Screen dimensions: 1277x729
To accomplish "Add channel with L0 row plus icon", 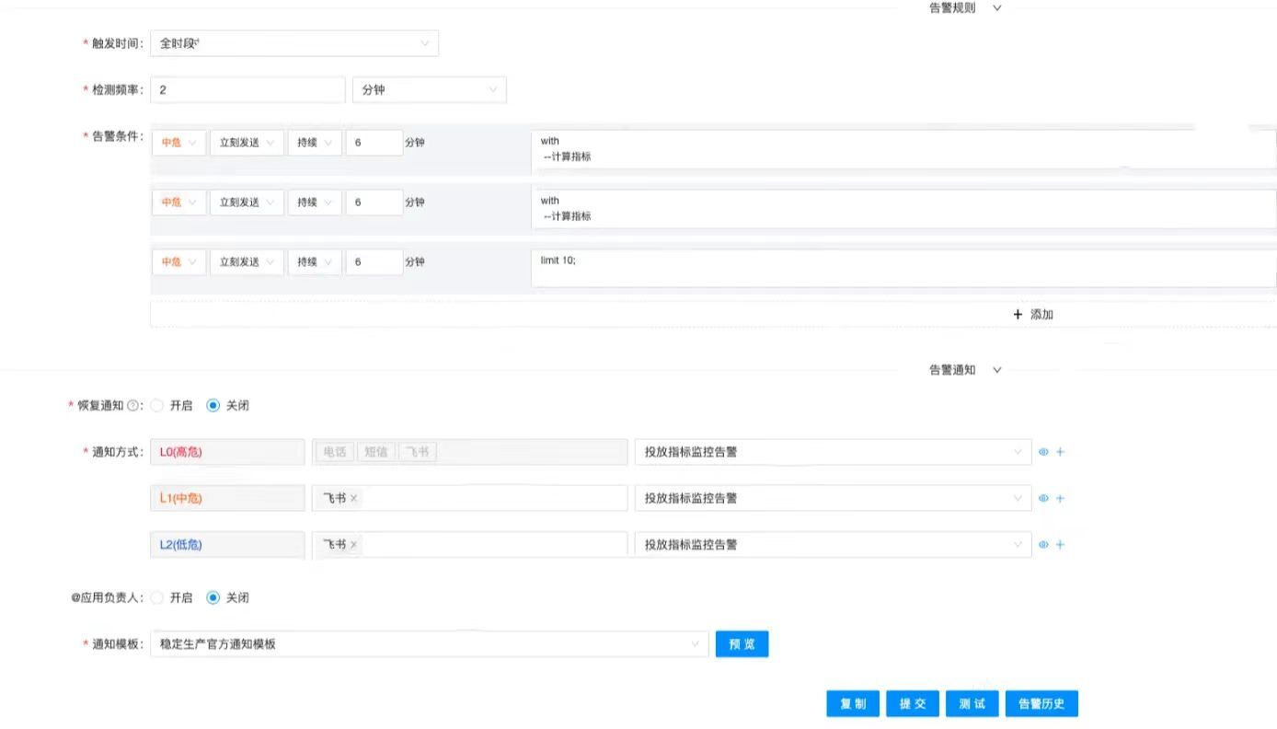I will click(1060, 452).
